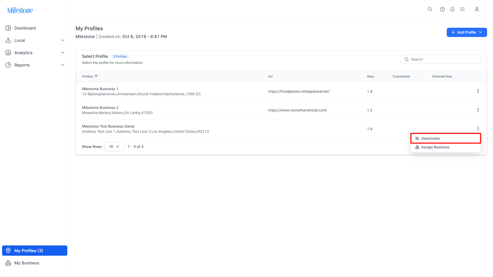Expand the Local menu chevron

(63, 40)
